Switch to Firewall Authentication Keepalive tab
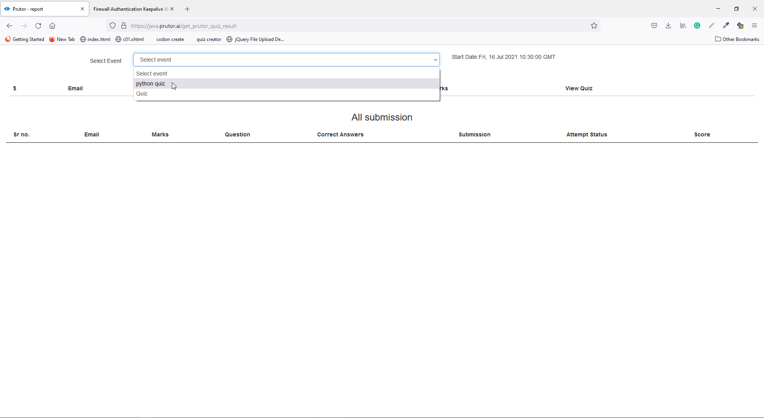Viewport: 764px width, 418px height. tap(130, 9)
